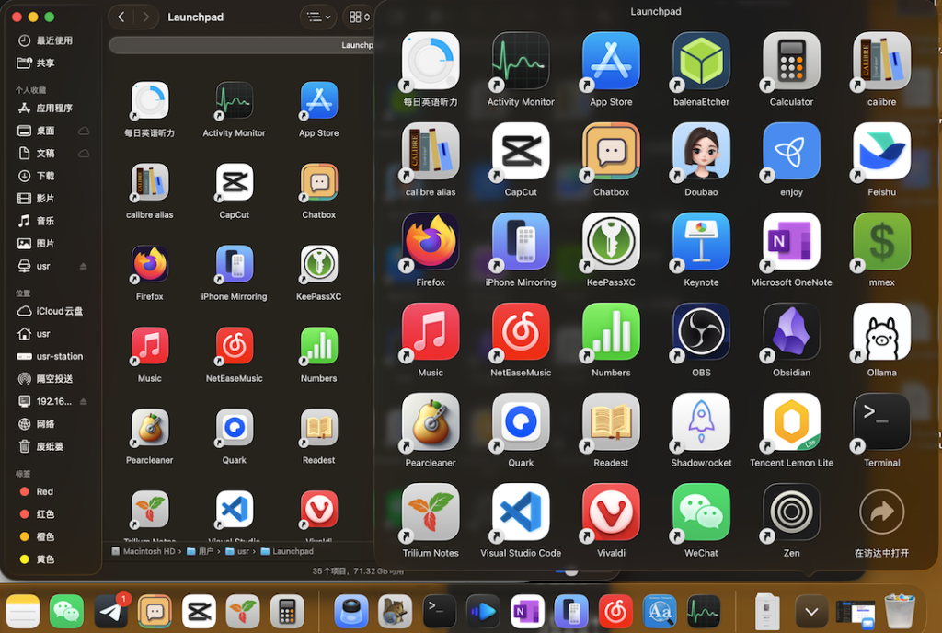Screen dimensions: 942x633
Task: Collapse the Dock stack with the chevron button
Action: [810, 612]
